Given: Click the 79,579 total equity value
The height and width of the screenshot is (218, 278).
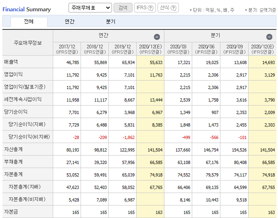Looking at the screenshot, I should (212, 175).
